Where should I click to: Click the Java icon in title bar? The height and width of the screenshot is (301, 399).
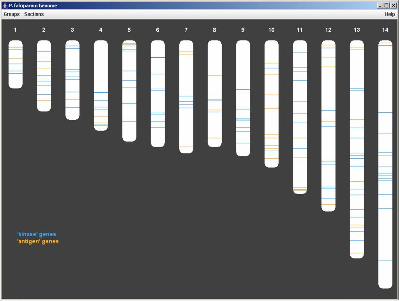(x=5, y=5)
